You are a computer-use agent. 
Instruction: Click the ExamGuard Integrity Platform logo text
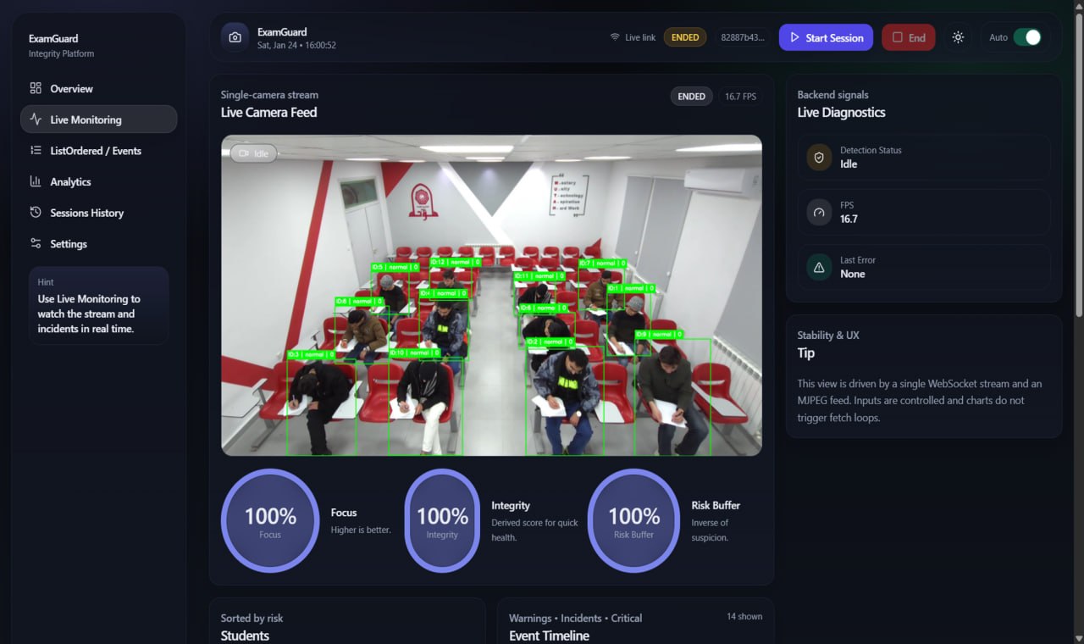tap(61, 46)
